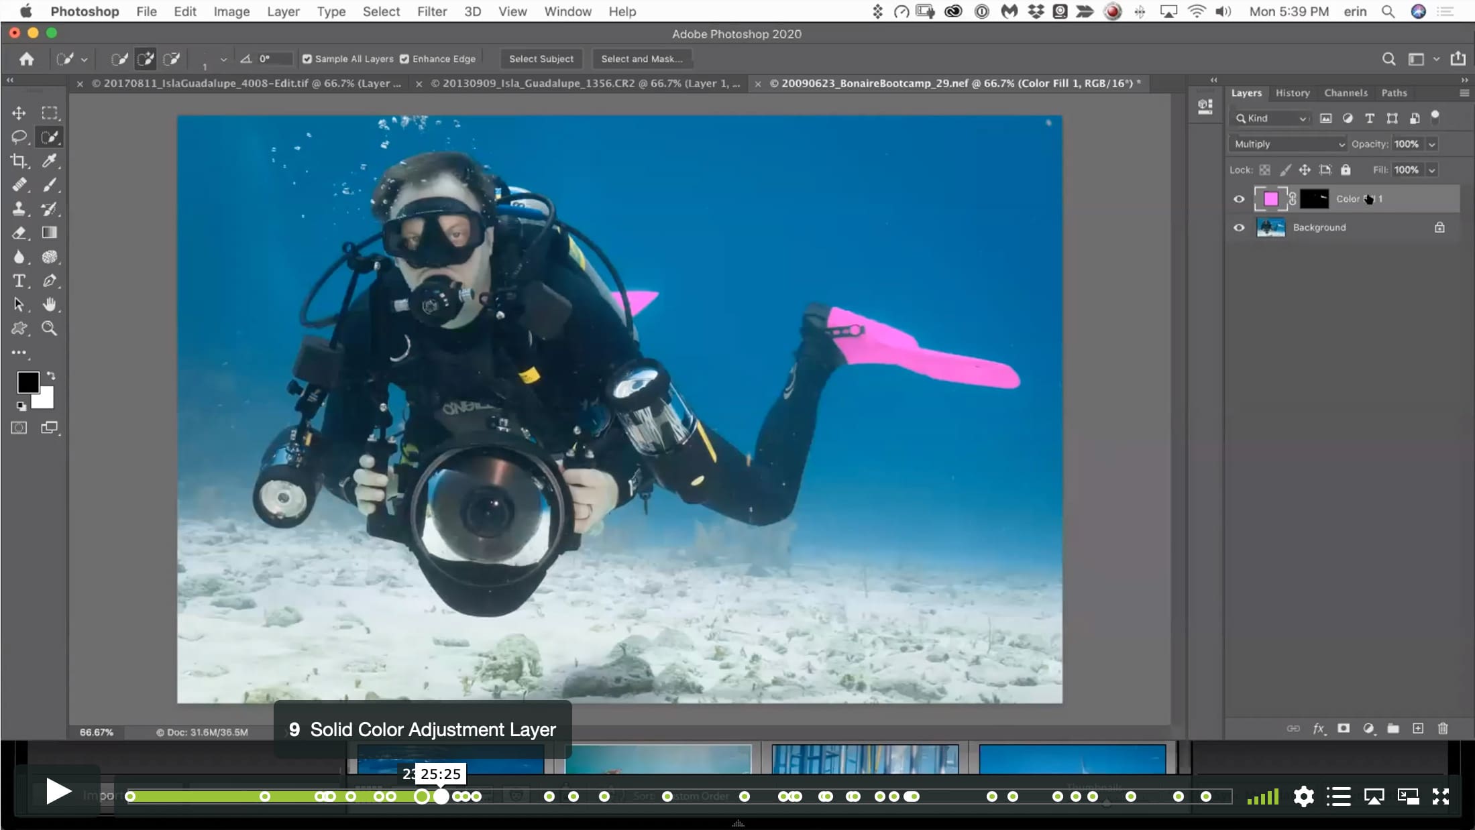Click the pink Color Fill layer thumbnail
The width and height of the screenshot is (1475, 830).
point(1270,199)
